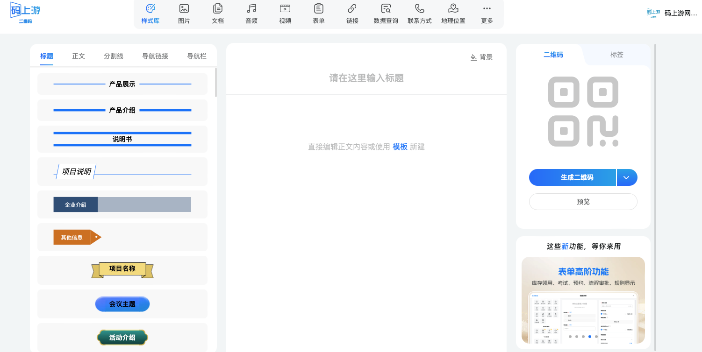Insert an image with the 图片 icon

coord(184,14)
